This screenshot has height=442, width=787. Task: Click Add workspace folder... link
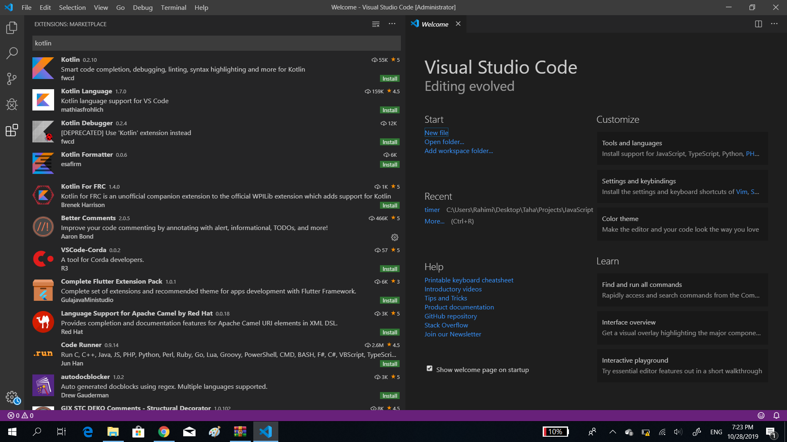459,151
